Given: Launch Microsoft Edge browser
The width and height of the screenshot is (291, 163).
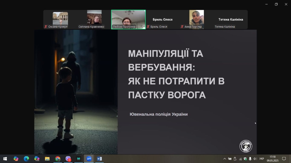Looking at the screenshot, I should pos(26,159).
